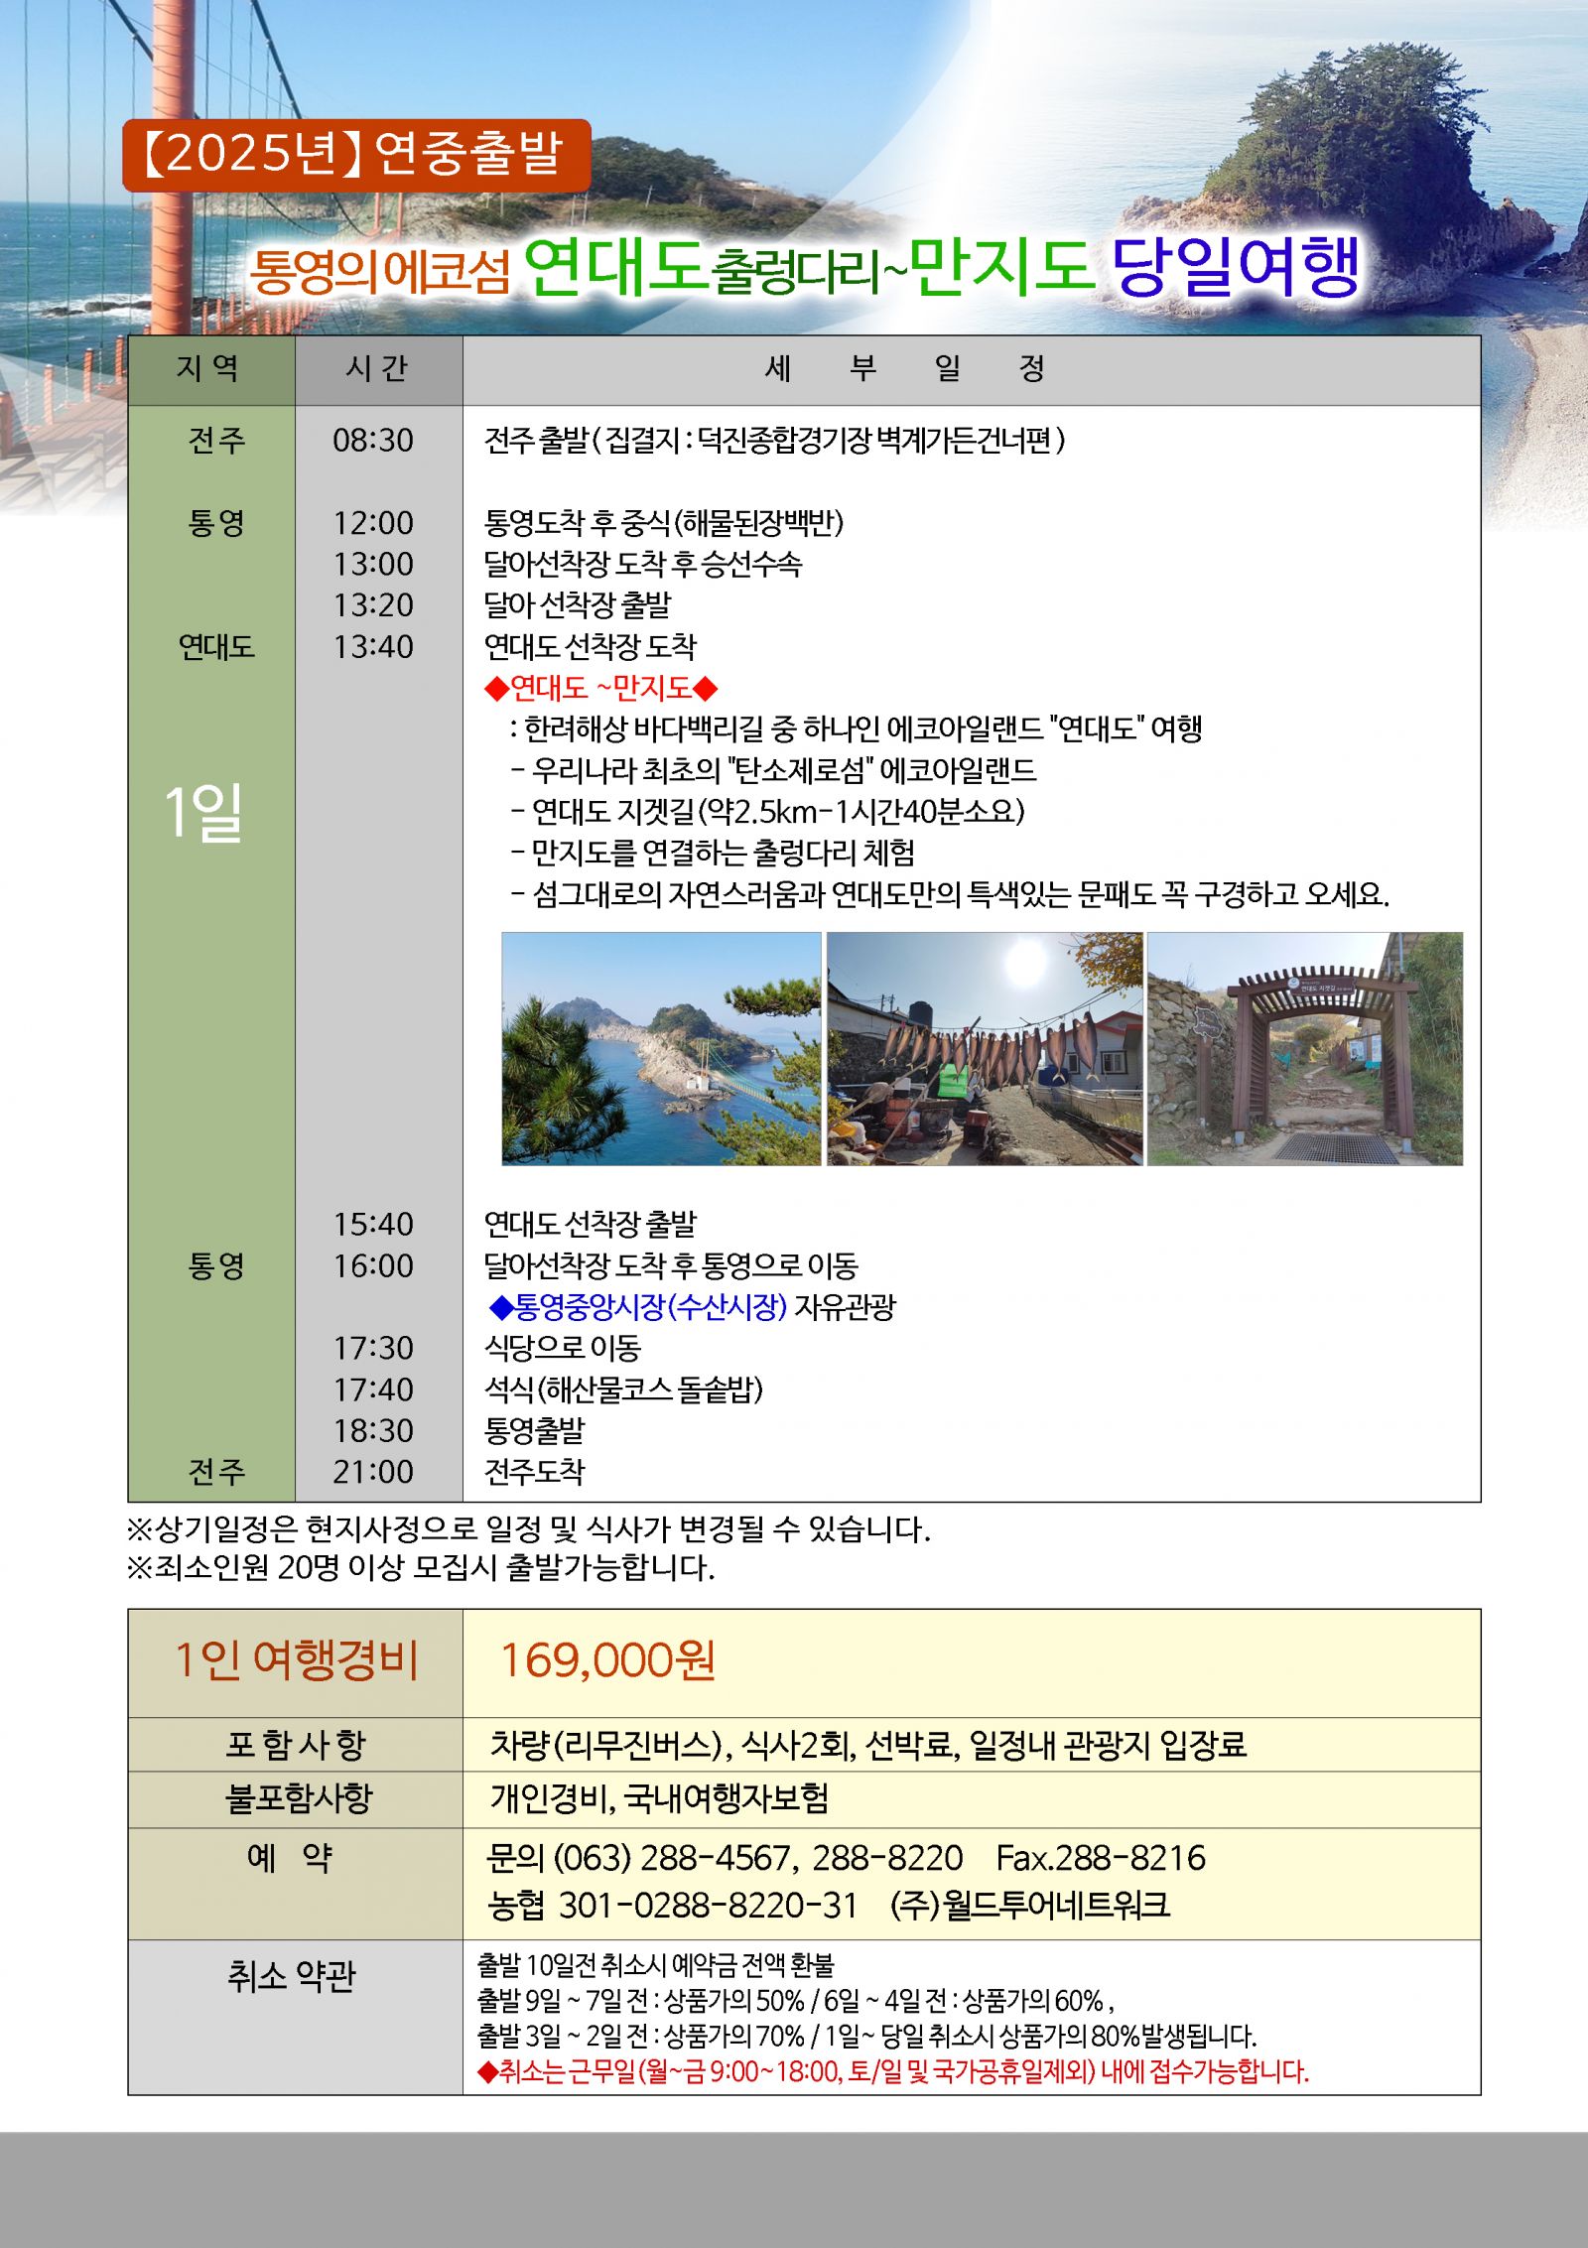Open the drying fish photo
Screen dimensions: 1588x2248
click(x=985, y=1048)
